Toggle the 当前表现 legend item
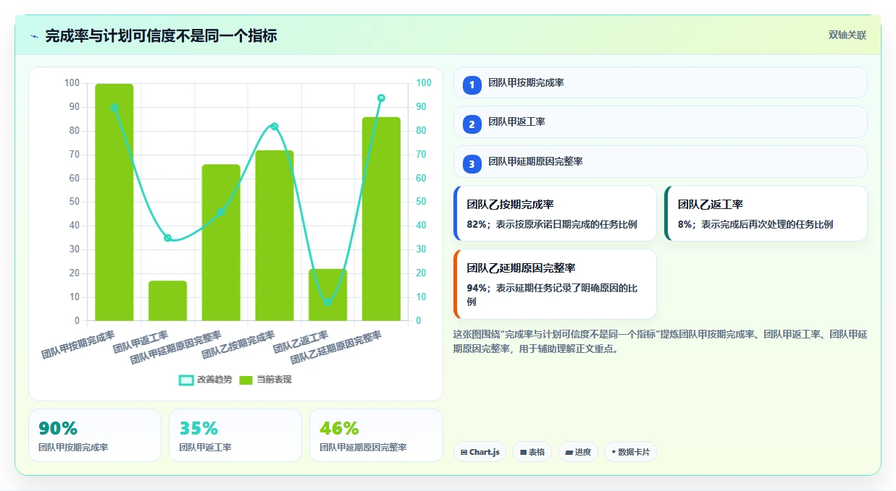The width and height of the screenshot is (896, 491). coord(265,380)
